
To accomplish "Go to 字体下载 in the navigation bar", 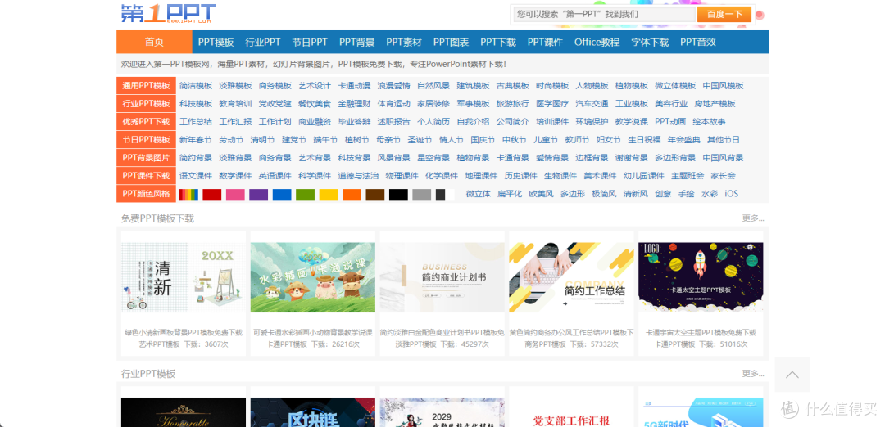I will coord(650,43).
